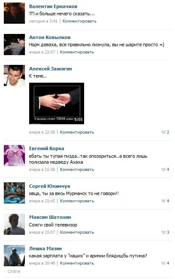This screenshot has width=175, height=279.
Task: Open Сергей Юхимчук's profile name link
Action: click(49, 186)
